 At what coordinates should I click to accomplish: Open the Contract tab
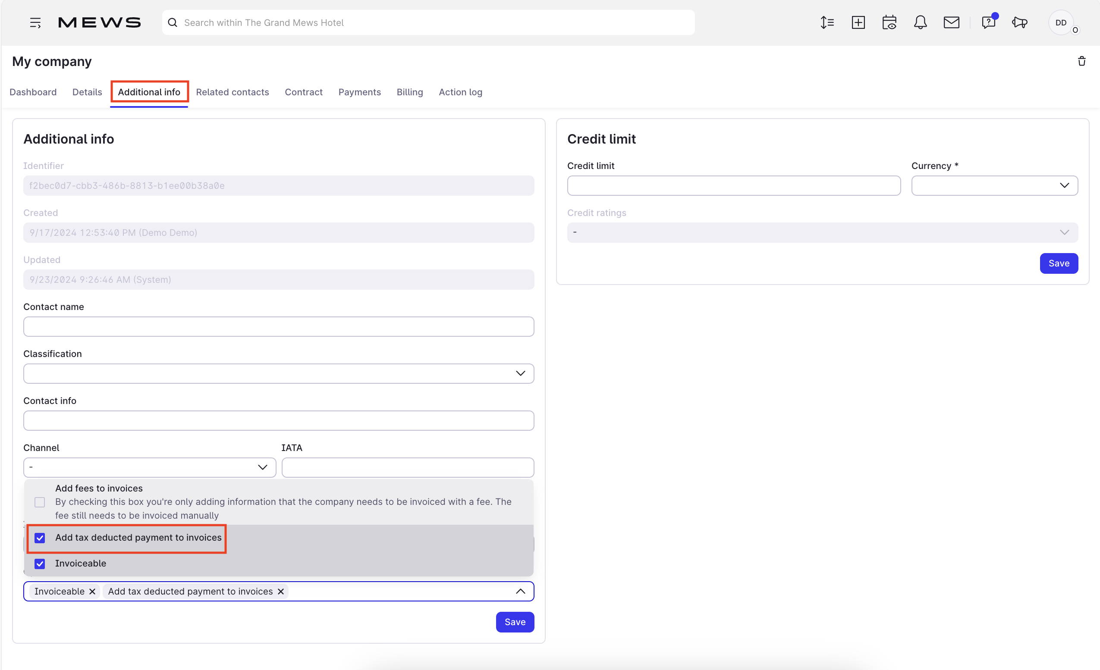click(x=304, y=92)
